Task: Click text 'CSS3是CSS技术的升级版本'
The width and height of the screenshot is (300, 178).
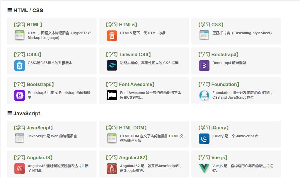Action: [x=50, y=63]
